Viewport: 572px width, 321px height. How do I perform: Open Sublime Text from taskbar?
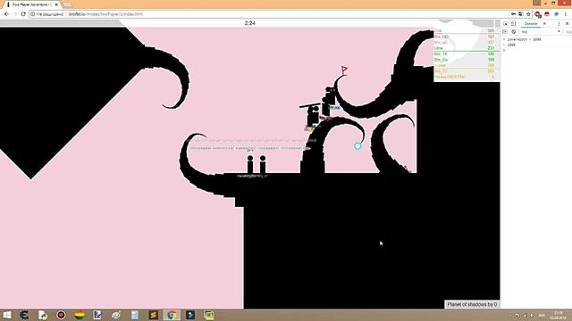[x=153, y=315]
